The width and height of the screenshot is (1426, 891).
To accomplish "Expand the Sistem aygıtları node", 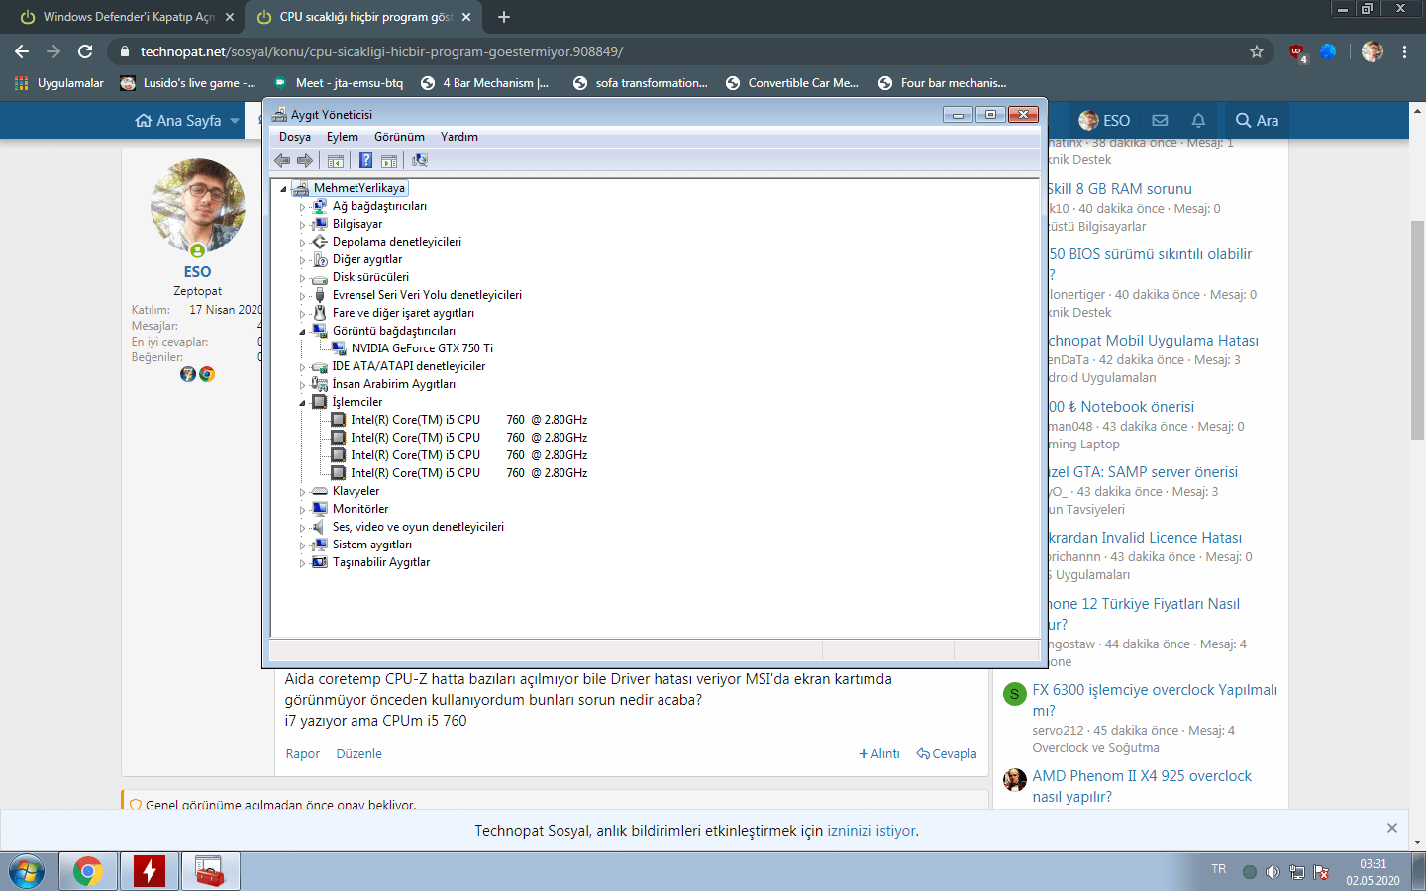I will coord(302,545).
